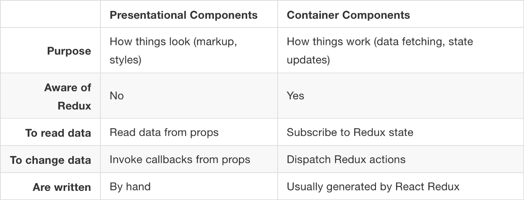Click the To read data row label
The image size is (524, 200).
pos(58,133)
